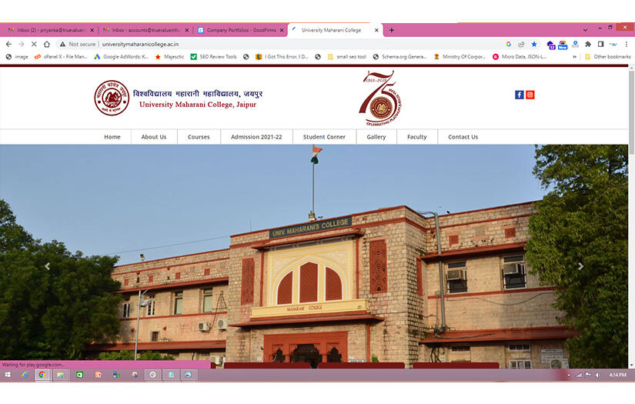Click the Not secure warning icon
The height and width of the screenshot is (404, 635).
tap(62, 44)
